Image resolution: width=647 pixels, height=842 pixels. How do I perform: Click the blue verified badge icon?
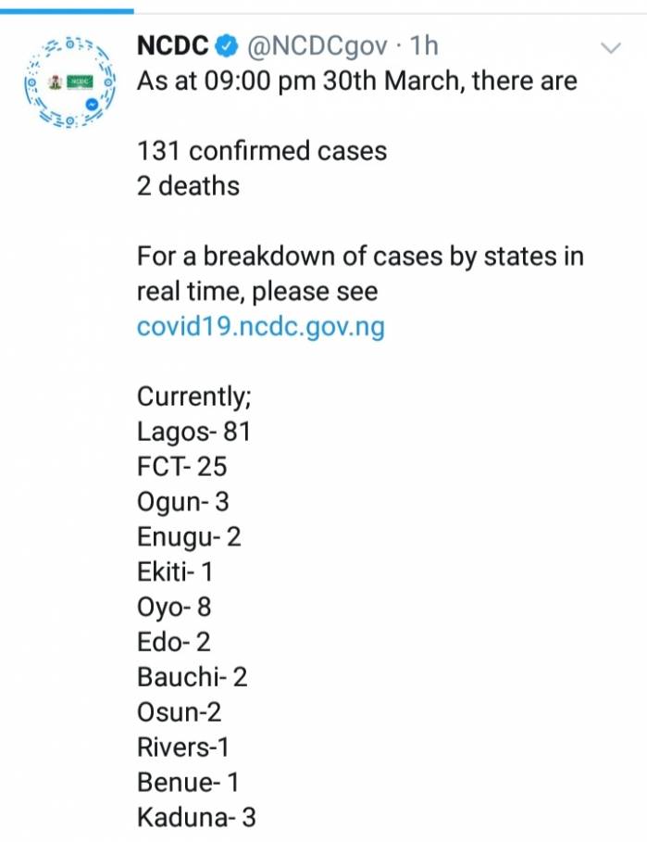(x=227, y=45)
